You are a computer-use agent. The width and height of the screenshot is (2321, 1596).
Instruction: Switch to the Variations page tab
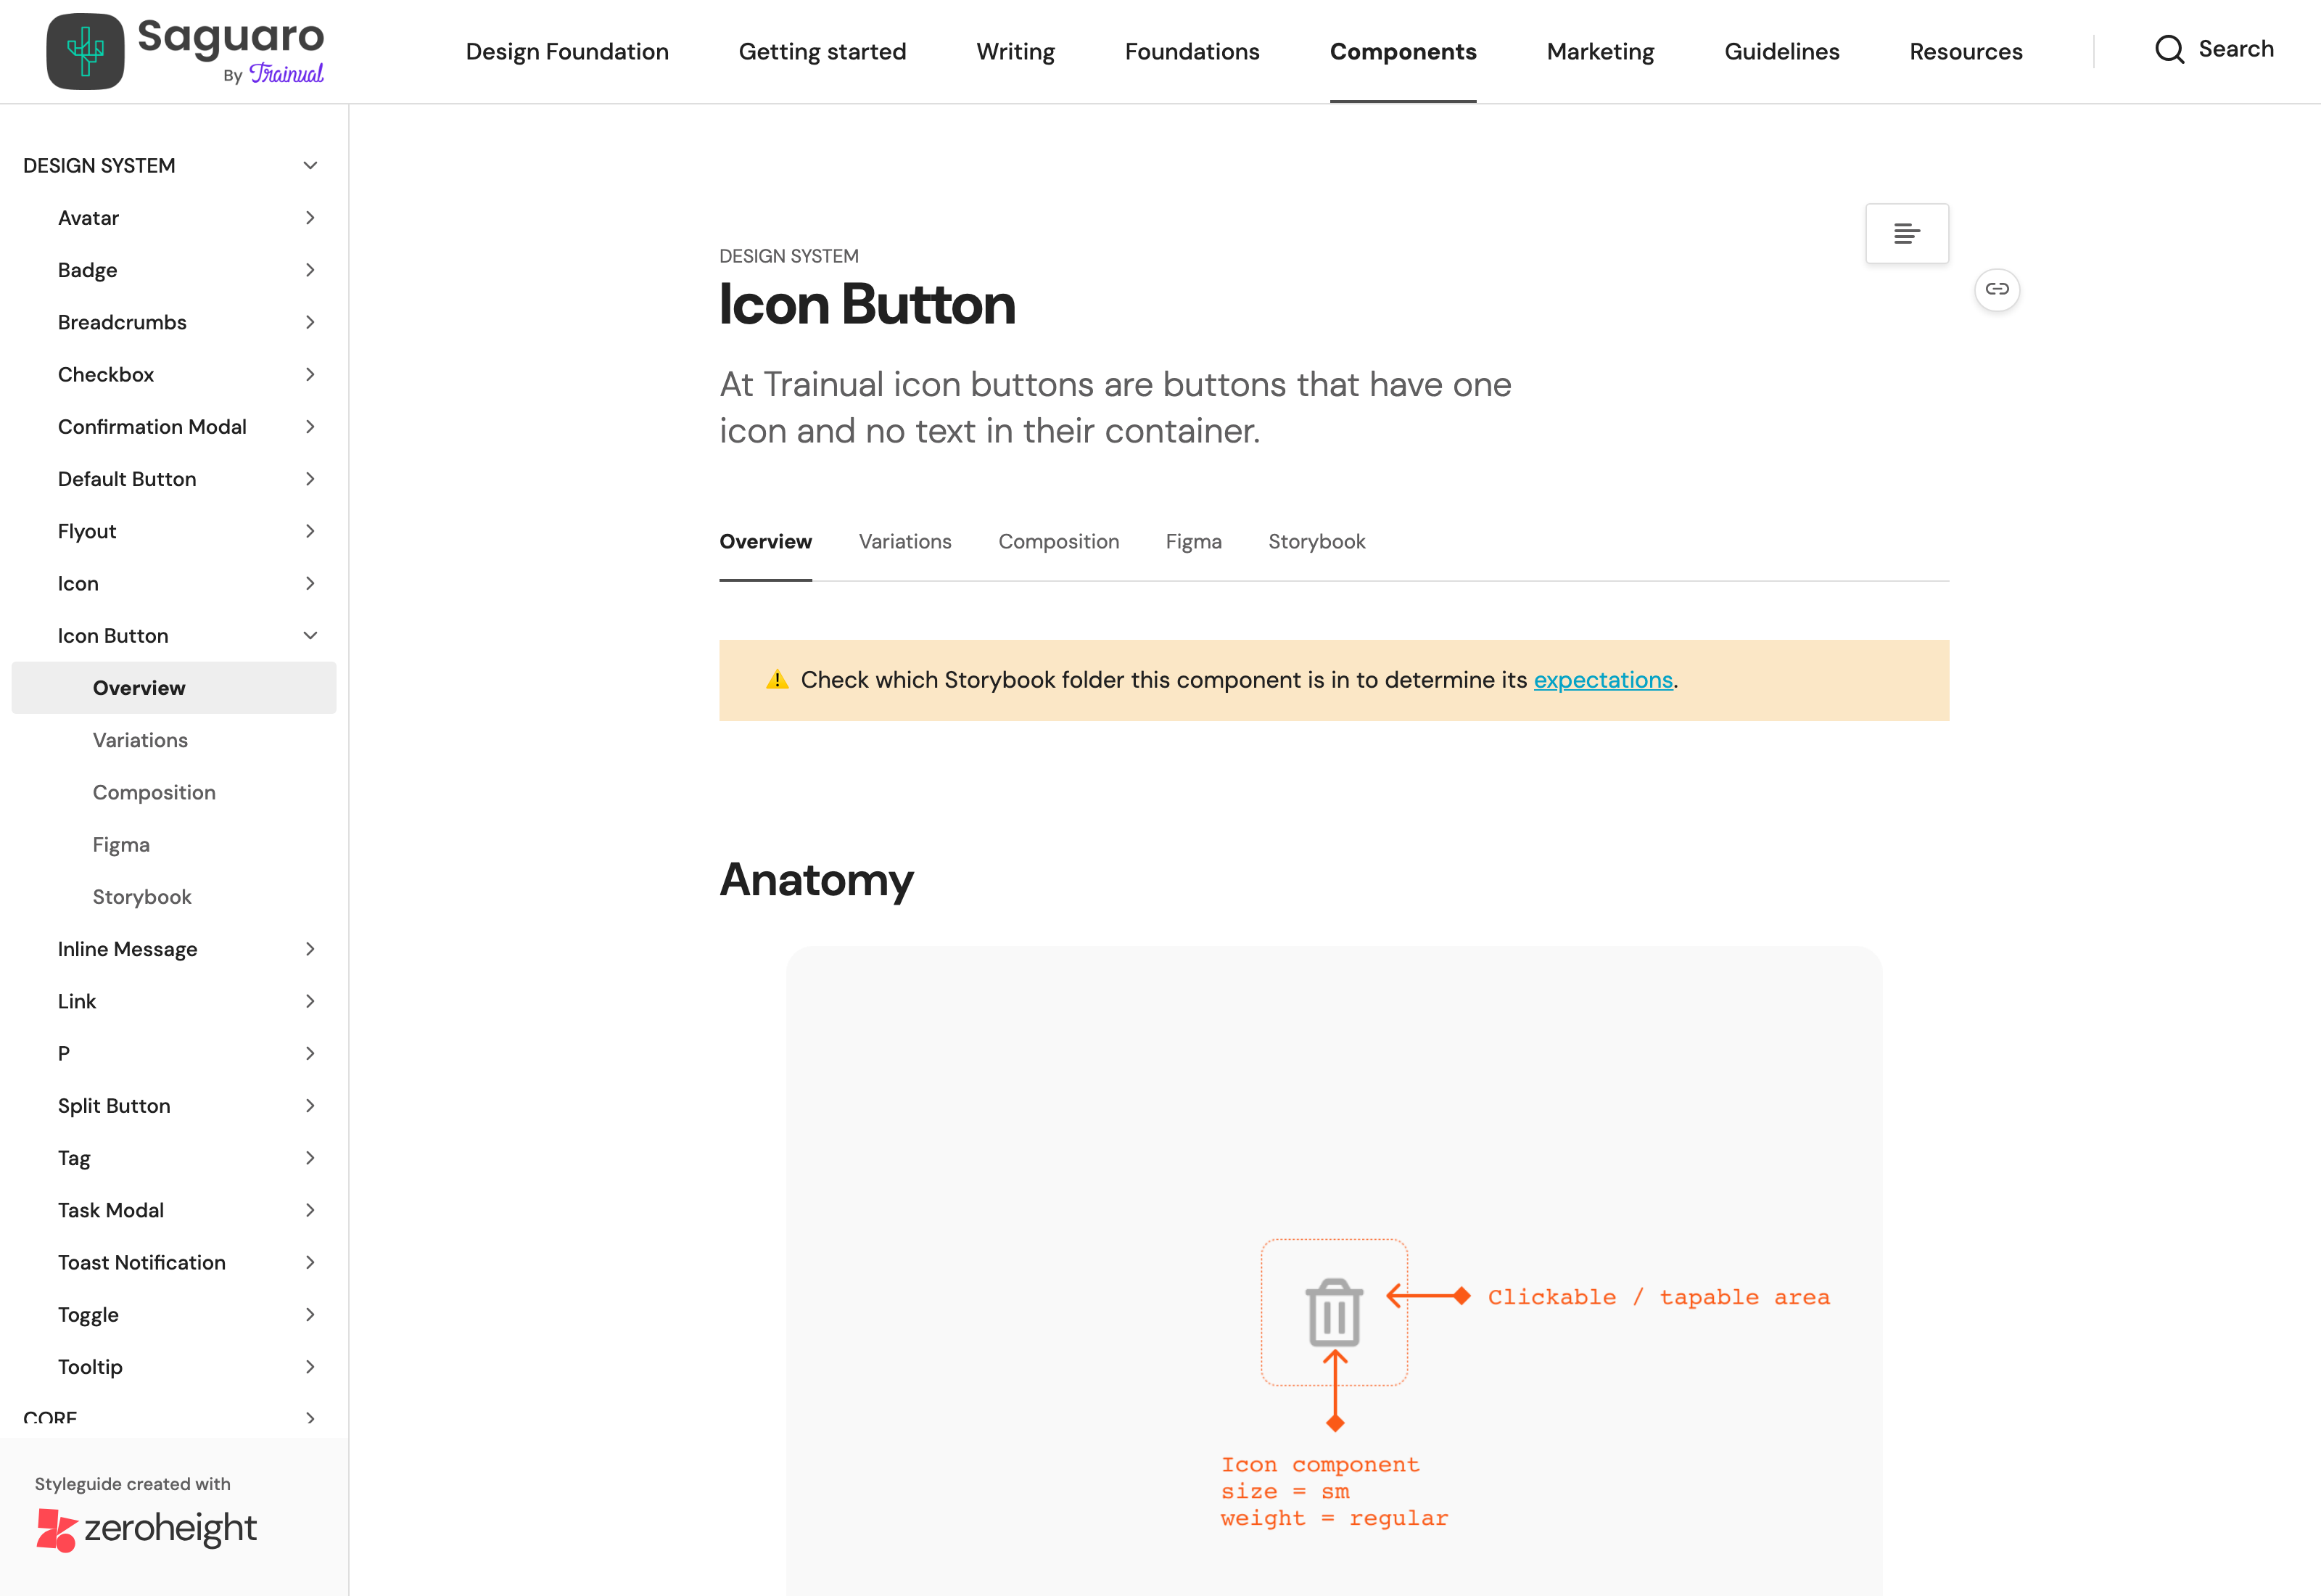point(904,542)
